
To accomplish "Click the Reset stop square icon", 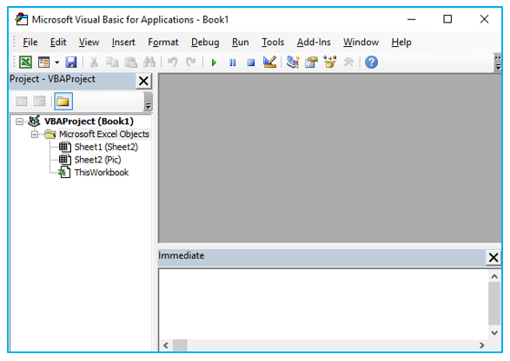I will (251, 62).
